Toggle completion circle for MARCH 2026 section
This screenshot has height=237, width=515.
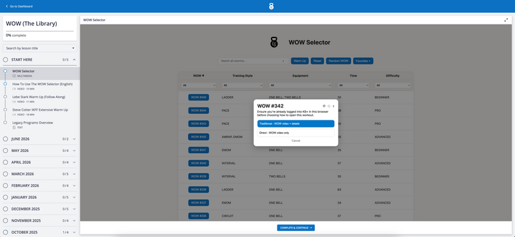6,174
